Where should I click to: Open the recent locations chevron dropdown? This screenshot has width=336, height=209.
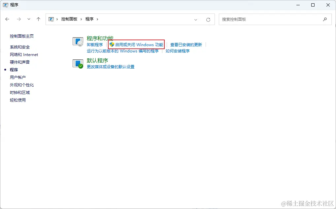click(29, 19)
